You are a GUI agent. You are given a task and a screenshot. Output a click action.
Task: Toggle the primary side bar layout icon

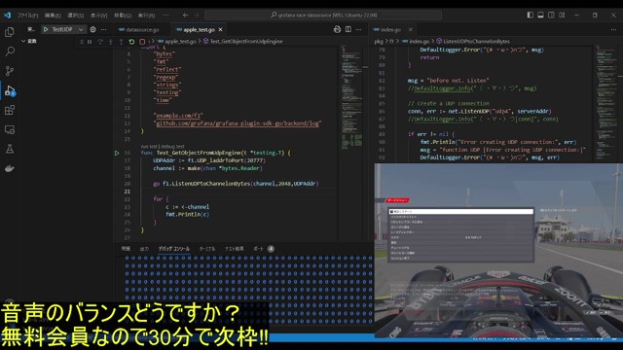pyautogui.click(x=530, y=16)
